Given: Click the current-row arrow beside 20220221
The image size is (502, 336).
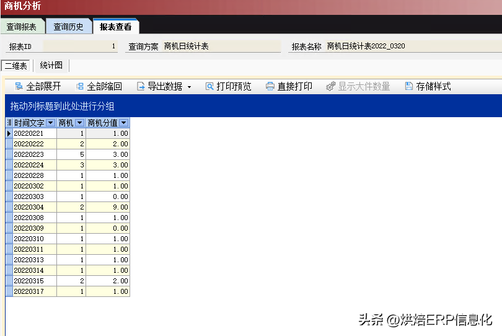Looking at the screenshot, I should (9, 133).
